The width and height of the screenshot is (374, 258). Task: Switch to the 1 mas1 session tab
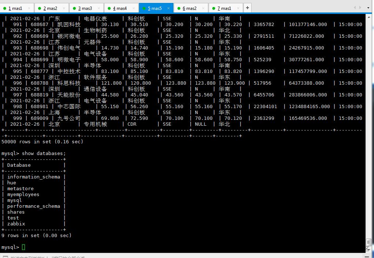[x=16, y=8]
